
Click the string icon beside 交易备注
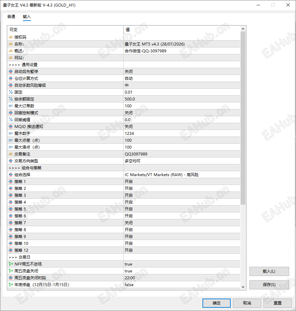(x=11, y=154)
